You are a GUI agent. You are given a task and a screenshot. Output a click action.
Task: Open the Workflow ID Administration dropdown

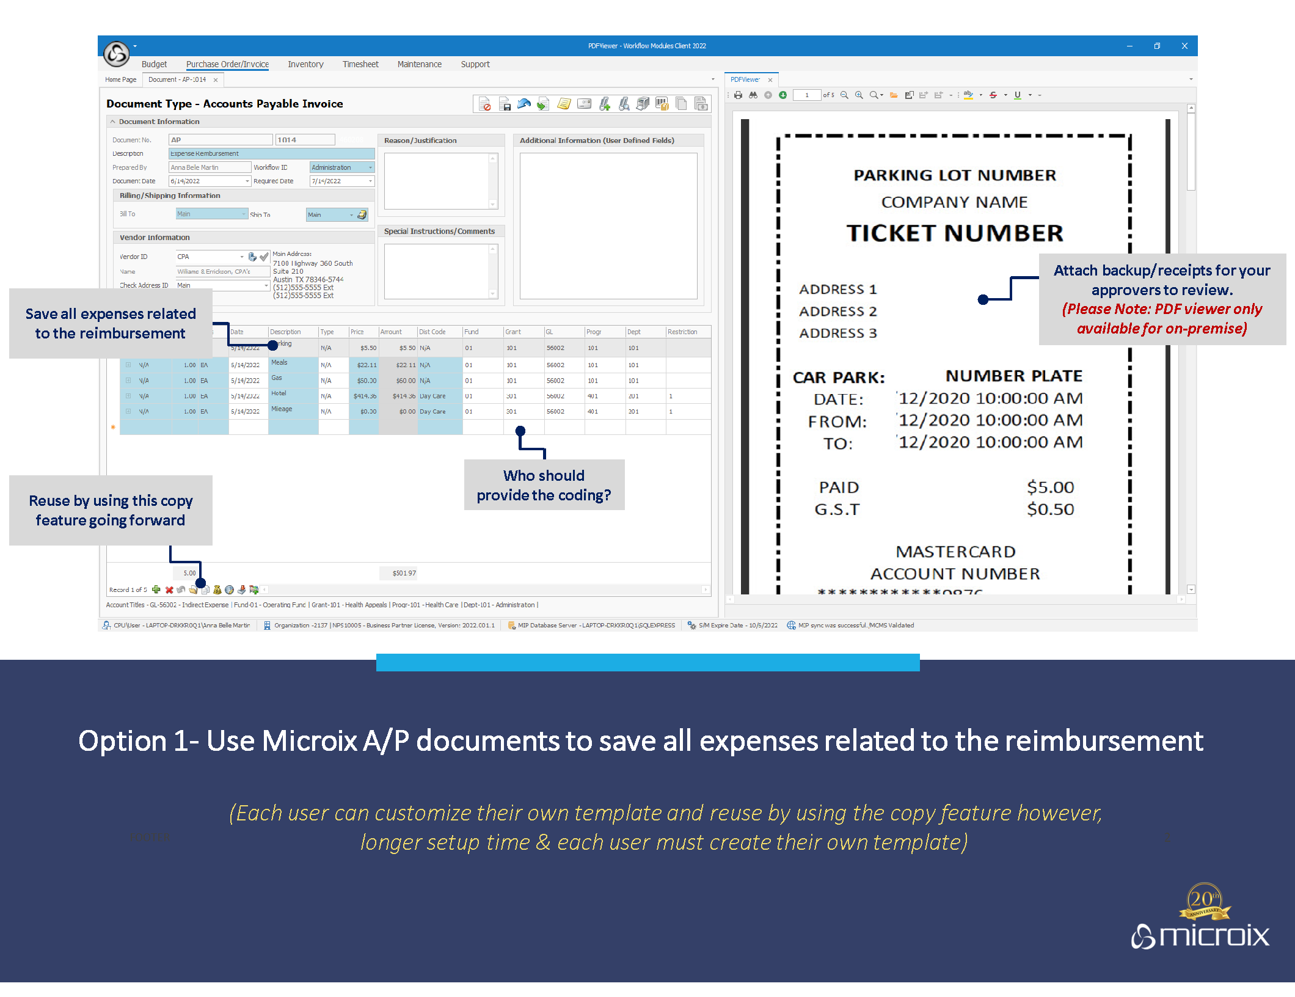(x=370, y=167)
